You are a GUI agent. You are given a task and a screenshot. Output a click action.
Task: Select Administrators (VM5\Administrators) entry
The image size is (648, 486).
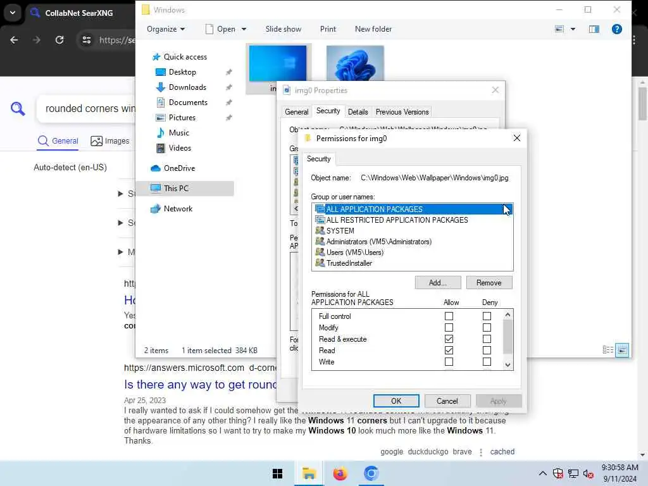point(412,241)
